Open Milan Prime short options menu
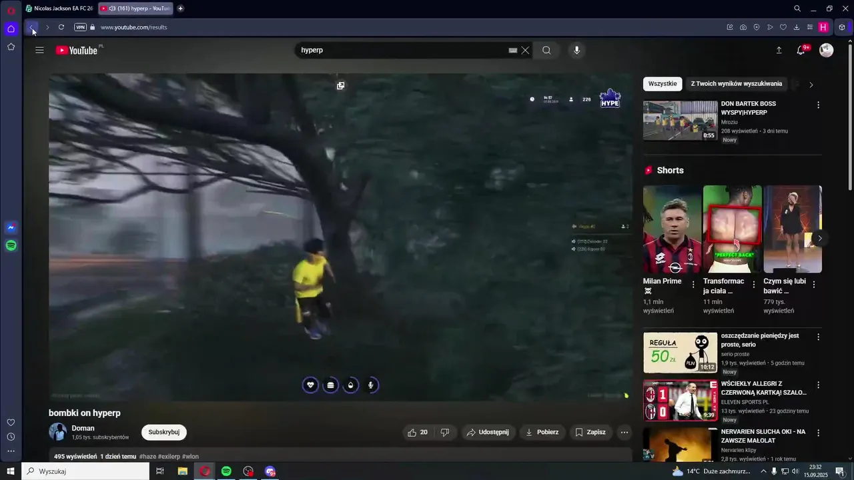The image size is (854, 480). pyautogui.click(x=693, y=285)
